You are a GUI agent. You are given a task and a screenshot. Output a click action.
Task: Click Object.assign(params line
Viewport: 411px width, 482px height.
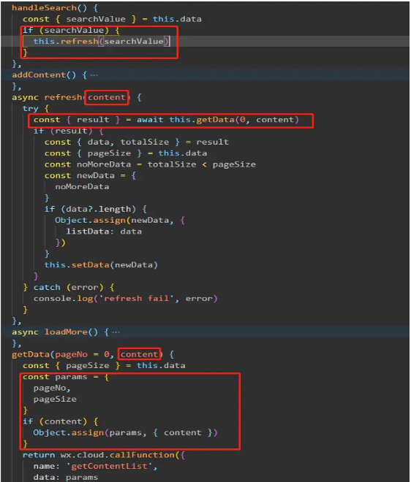(125, 433)
